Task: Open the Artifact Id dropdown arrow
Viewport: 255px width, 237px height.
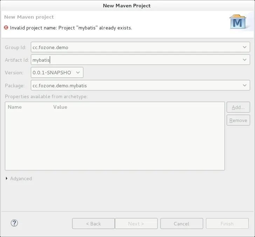Action: [244, 60]
